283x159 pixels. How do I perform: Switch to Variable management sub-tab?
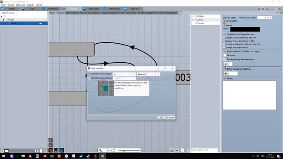coord(147,13)
